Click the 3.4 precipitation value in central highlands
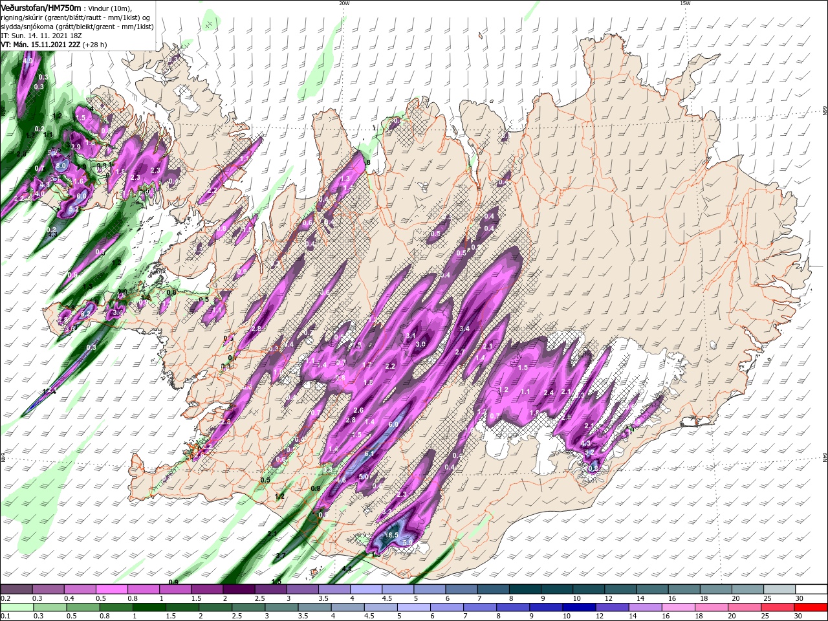This screenshot has height=621, width=828. pyautogui.click(x=464, y=329)
